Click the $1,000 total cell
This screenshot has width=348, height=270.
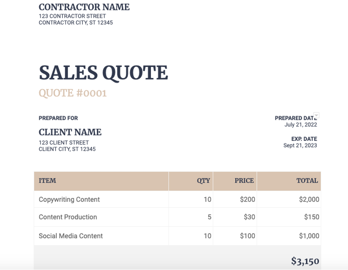pos(309,236)
